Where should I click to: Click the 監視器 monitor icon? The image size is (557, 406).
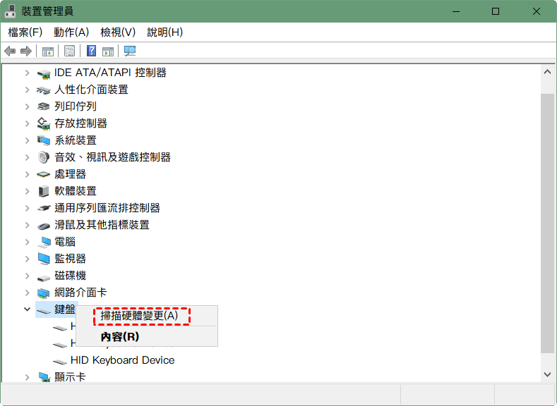point(44,259)
